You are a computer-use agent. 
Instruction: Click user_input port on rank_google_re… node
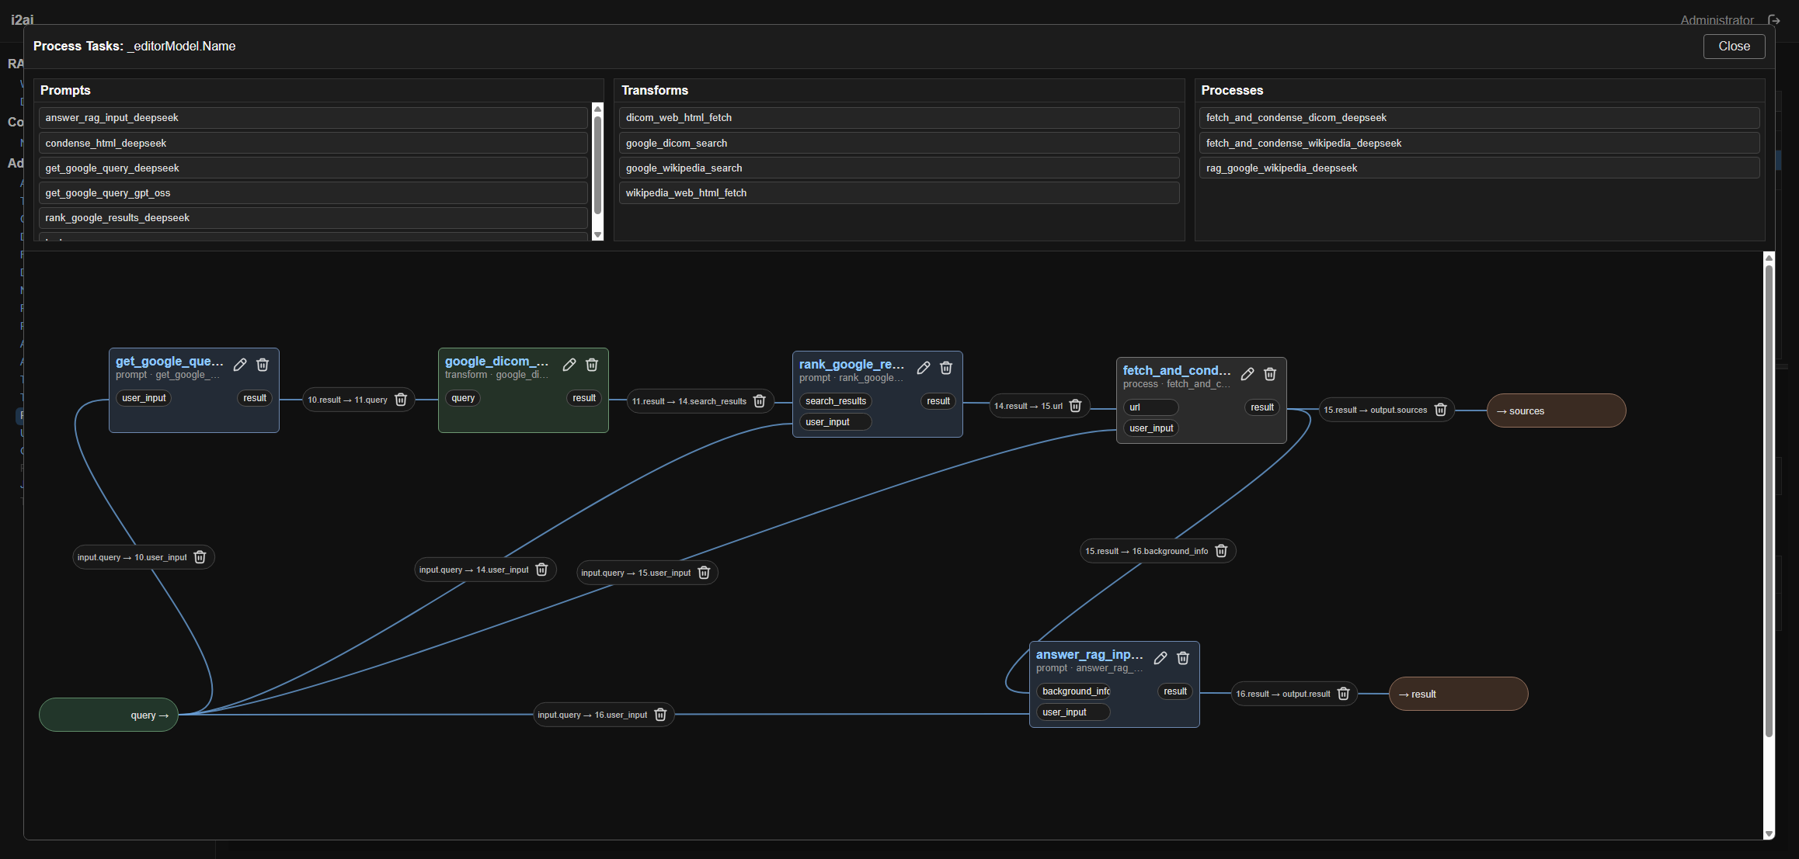point(835,422)
